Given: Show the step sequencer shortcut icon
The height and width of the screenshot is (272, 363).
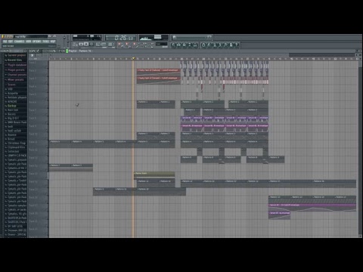Looking at the screenshot, I should pos(178,45).
